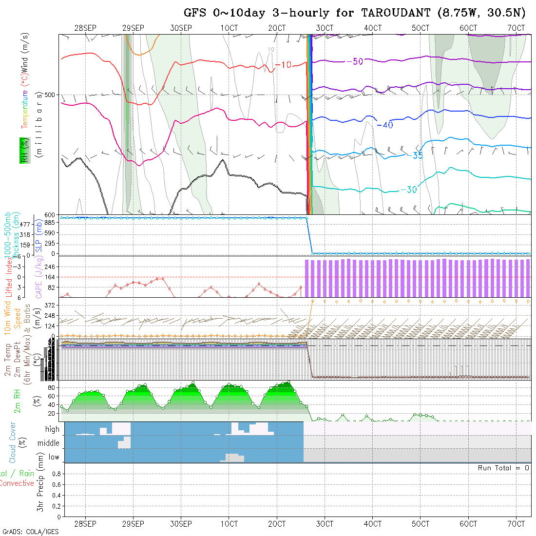Image resolution: width=536 pixels, height=536 pixels.
Task: Select the 29SEP label on the bottom axis
Action: pos(133,524)
